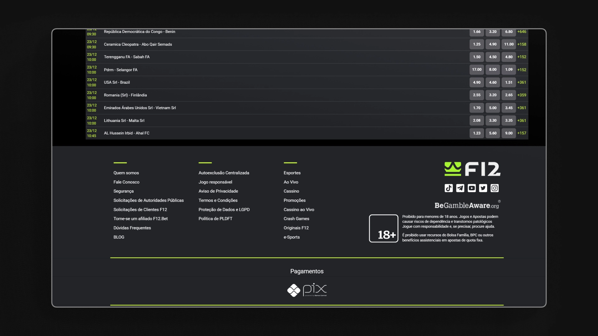Expand +157 markets for AL Hussein Irbid match
Viewport: 598px width, 336px height.
522,133
